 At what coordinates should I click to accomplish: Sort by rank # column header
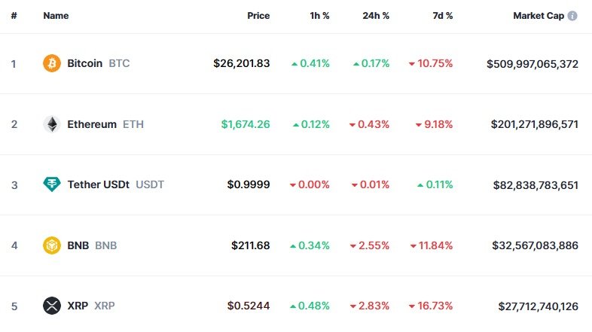click(14, 16)
